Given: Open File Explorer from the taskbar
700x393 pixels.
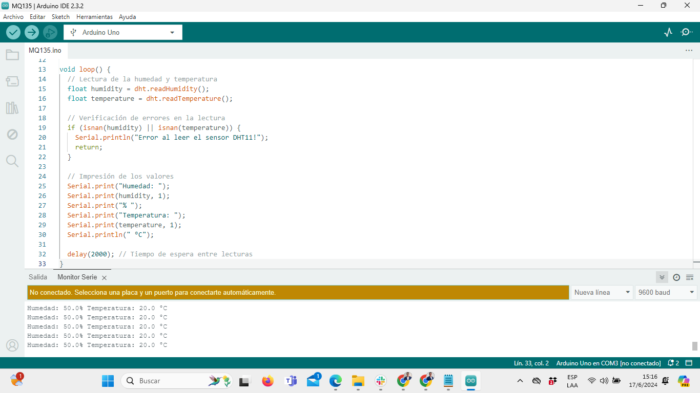Looking at the screenshot, I should (x=358, y=381).
